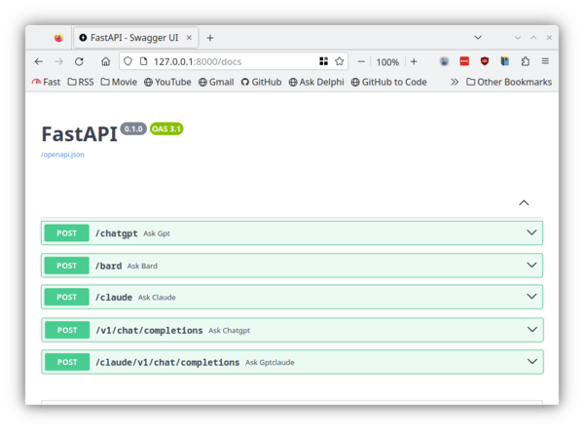Image resolution: width=584 pixels, height=430 pixels.
Task: Click the blurred round extension icon in toolbar
Action: (x=444, y=61)
